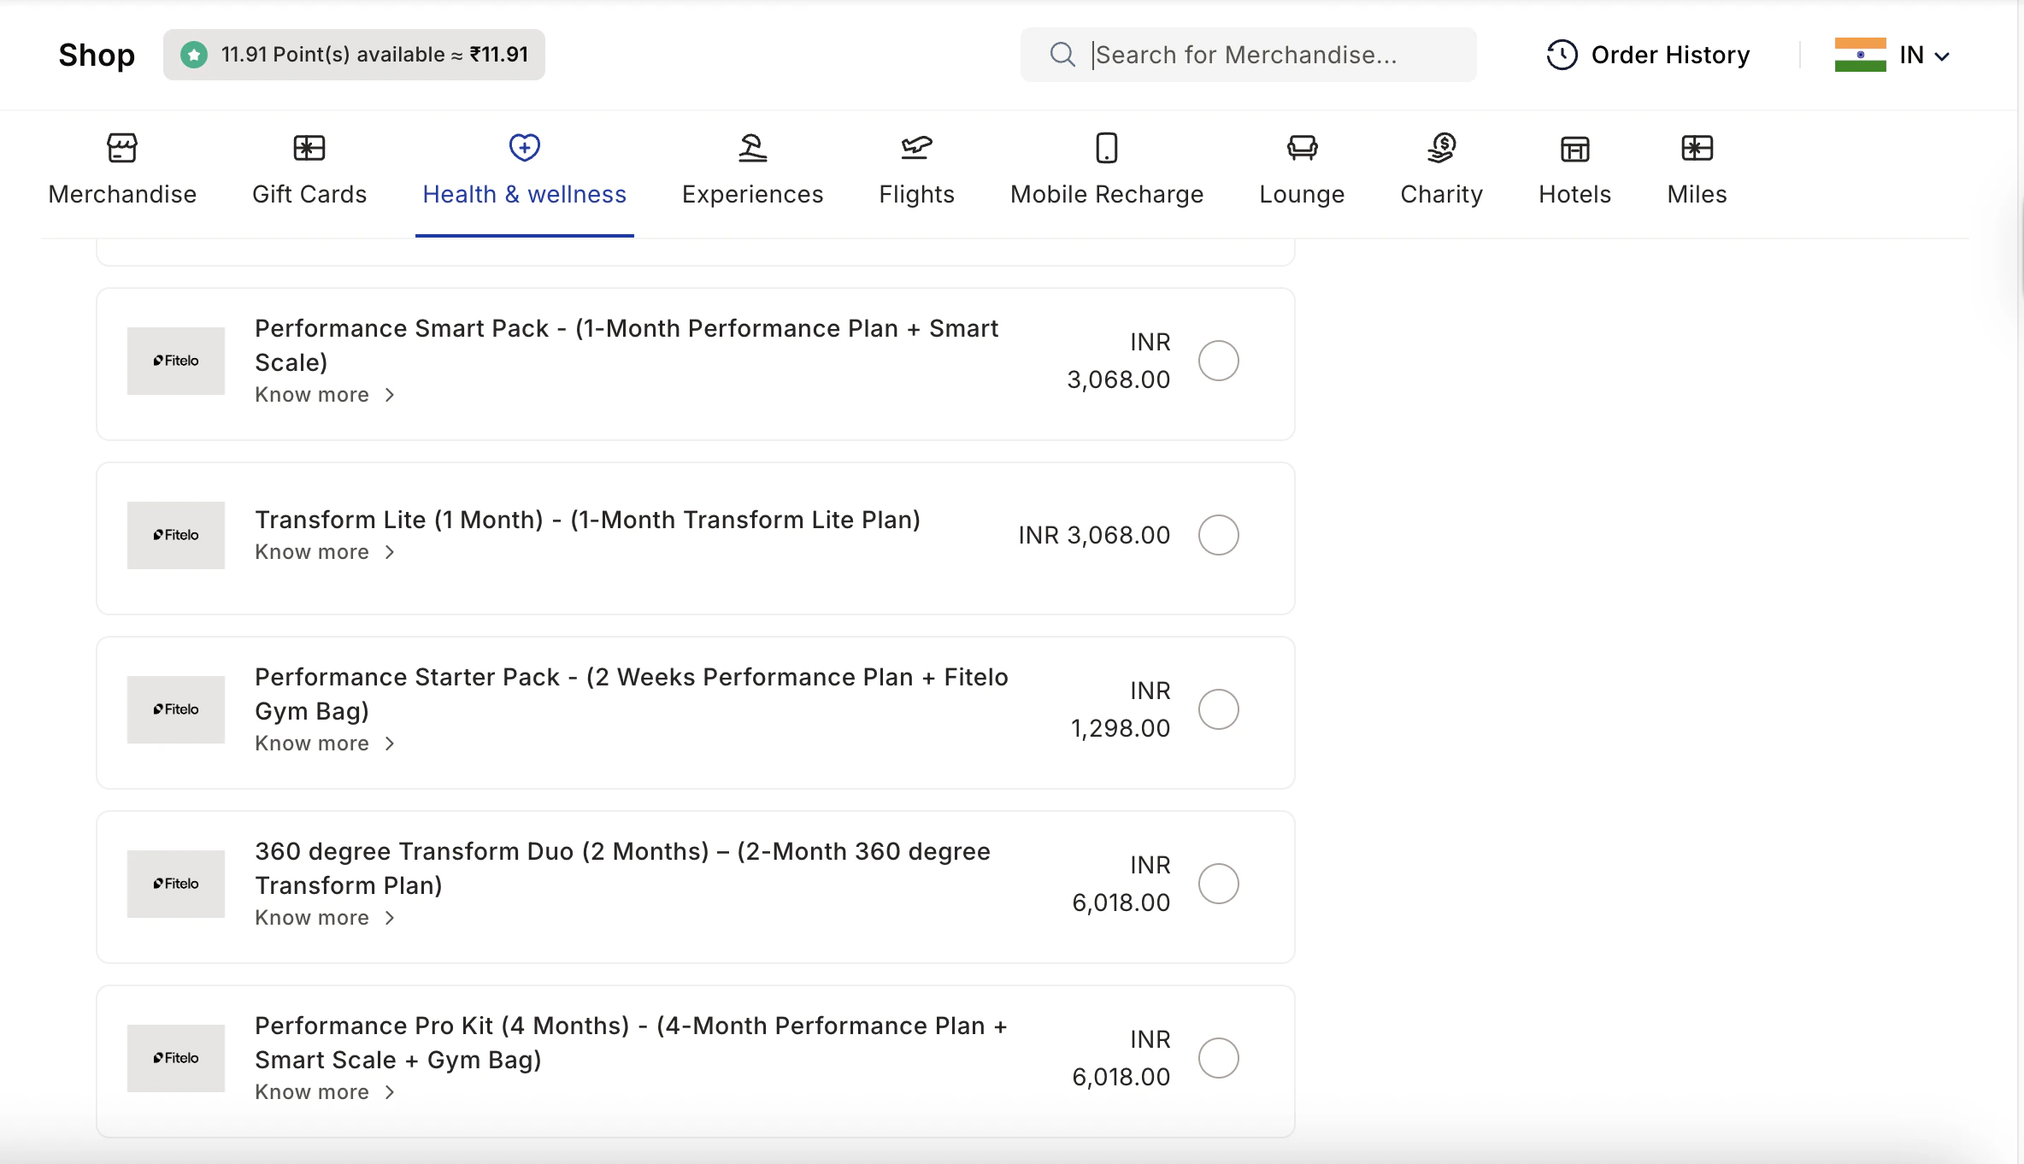Expand Know more chevron for Performance Pro Kit
2024x1164 pixels.
390,1092
